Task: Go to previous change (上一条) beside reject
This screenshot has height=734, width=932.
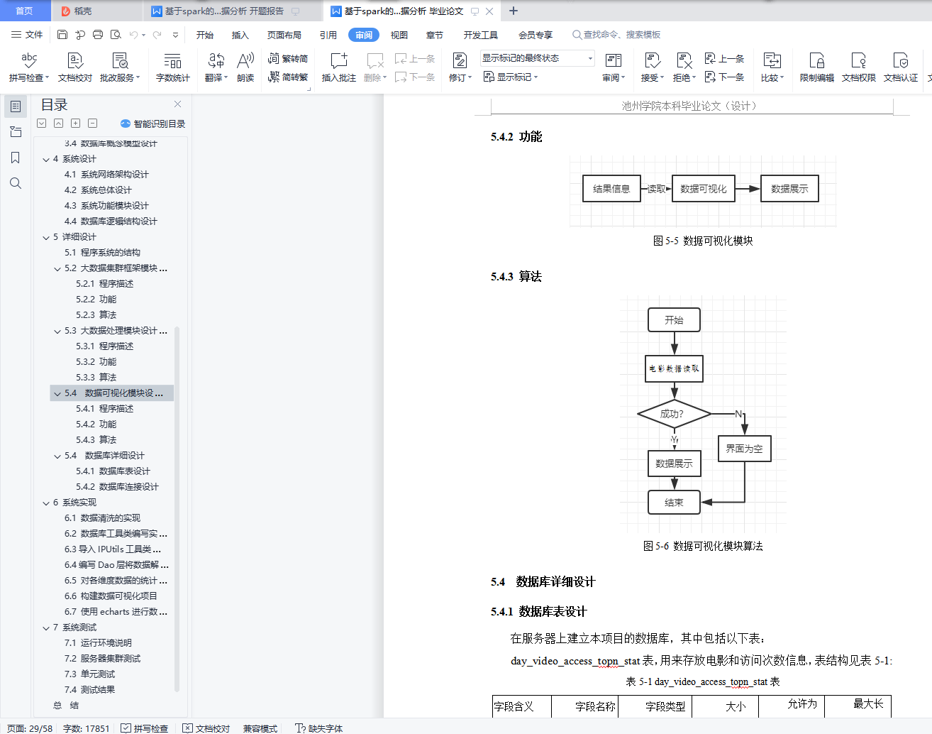Action: click(724, 58)
